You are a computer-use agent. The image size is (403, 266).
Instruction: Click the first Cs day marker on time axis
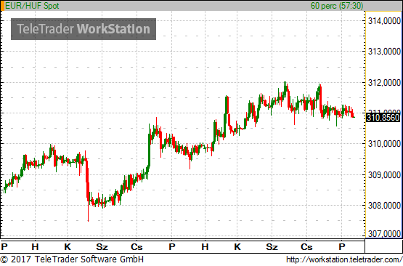pos(137,247)
